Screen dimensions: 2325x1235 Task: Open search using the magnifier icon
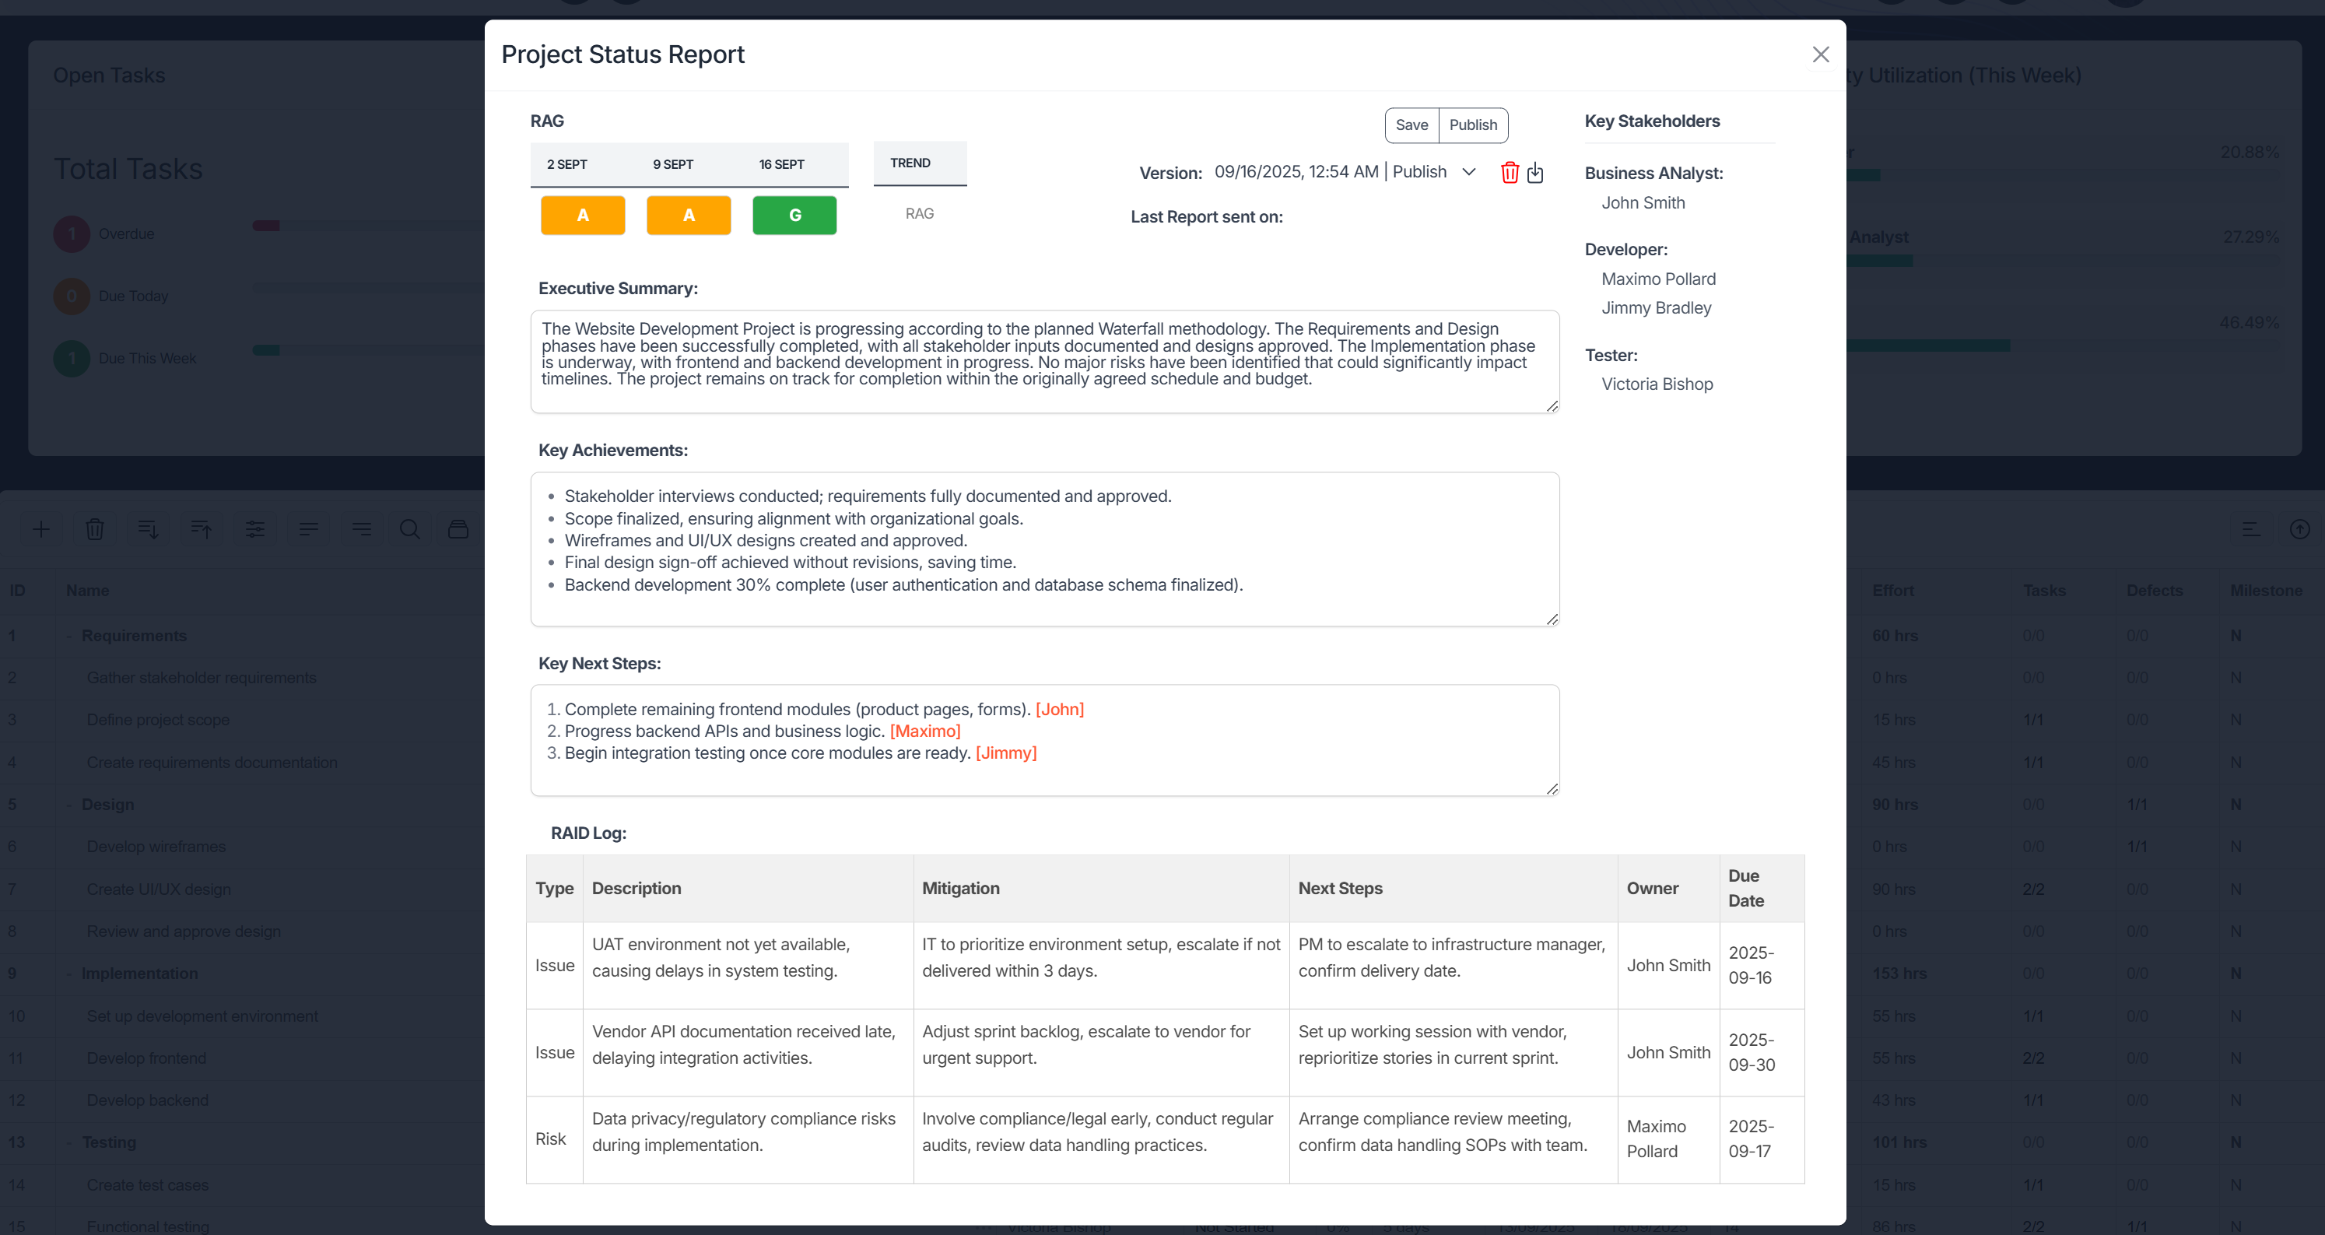point(410,529)
